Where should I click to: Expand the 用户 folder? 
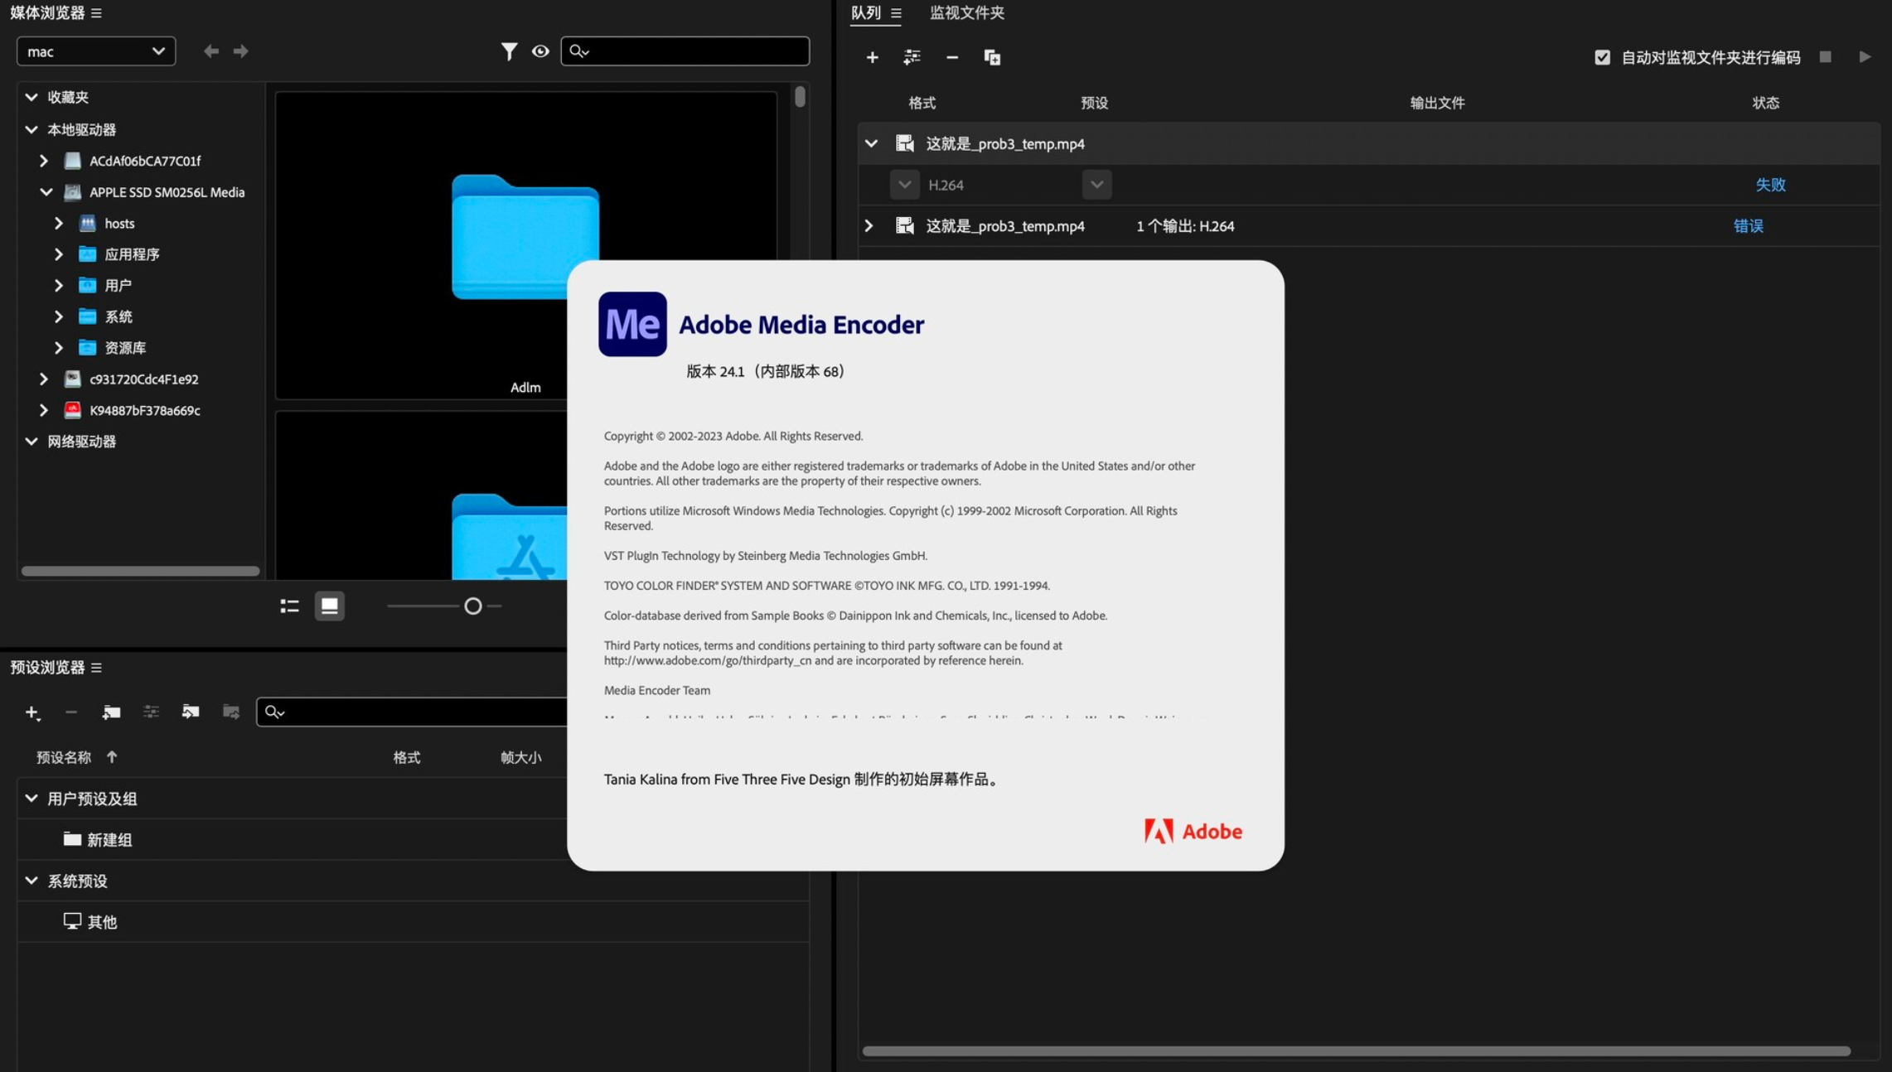(x=59, y=286)
